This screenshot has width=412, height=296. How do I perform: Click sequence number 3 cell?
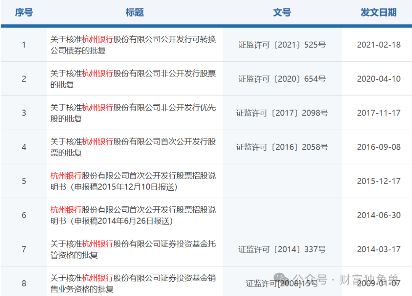(24, 113)
